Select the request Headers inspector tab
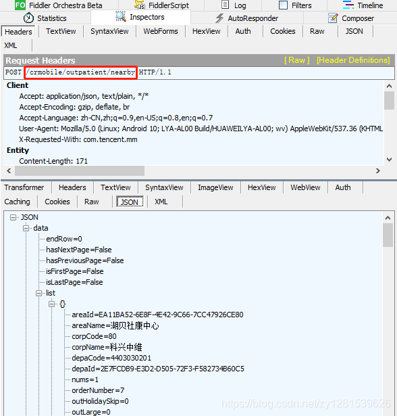Image resolution: width=397 pixels, height=416 pixels. (x=18, y=32)
